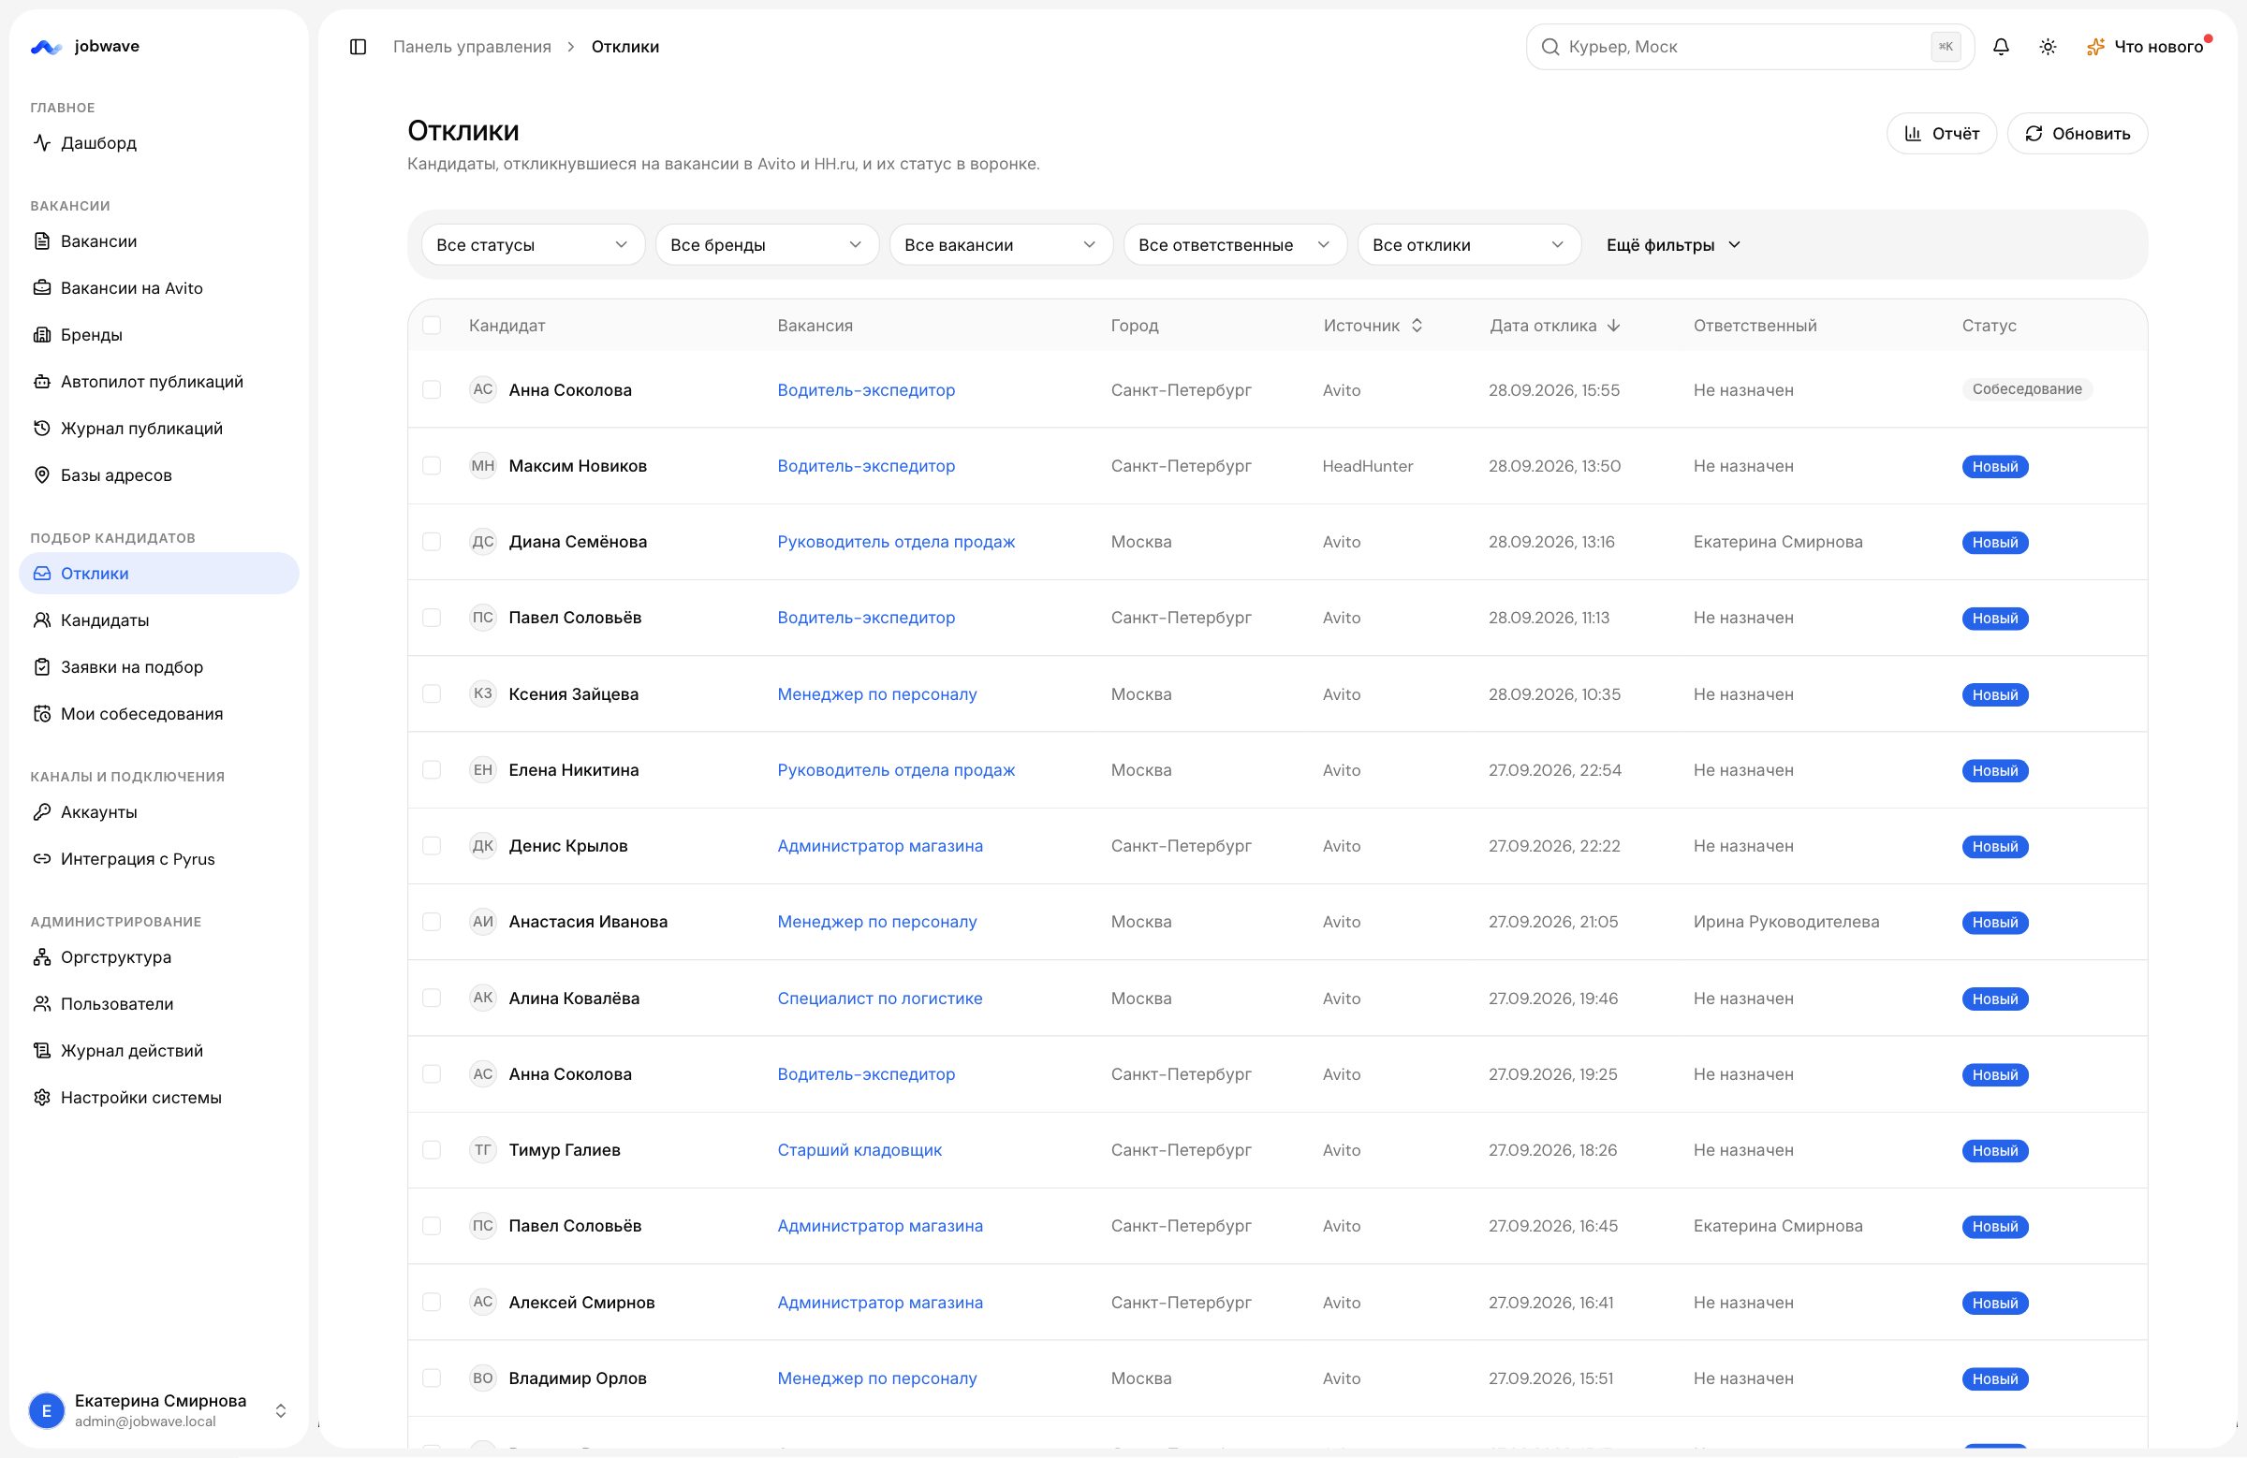Click the Заявки на подбор clipboard icon
The image size is (2247, 1458).
tap(41, 666)
